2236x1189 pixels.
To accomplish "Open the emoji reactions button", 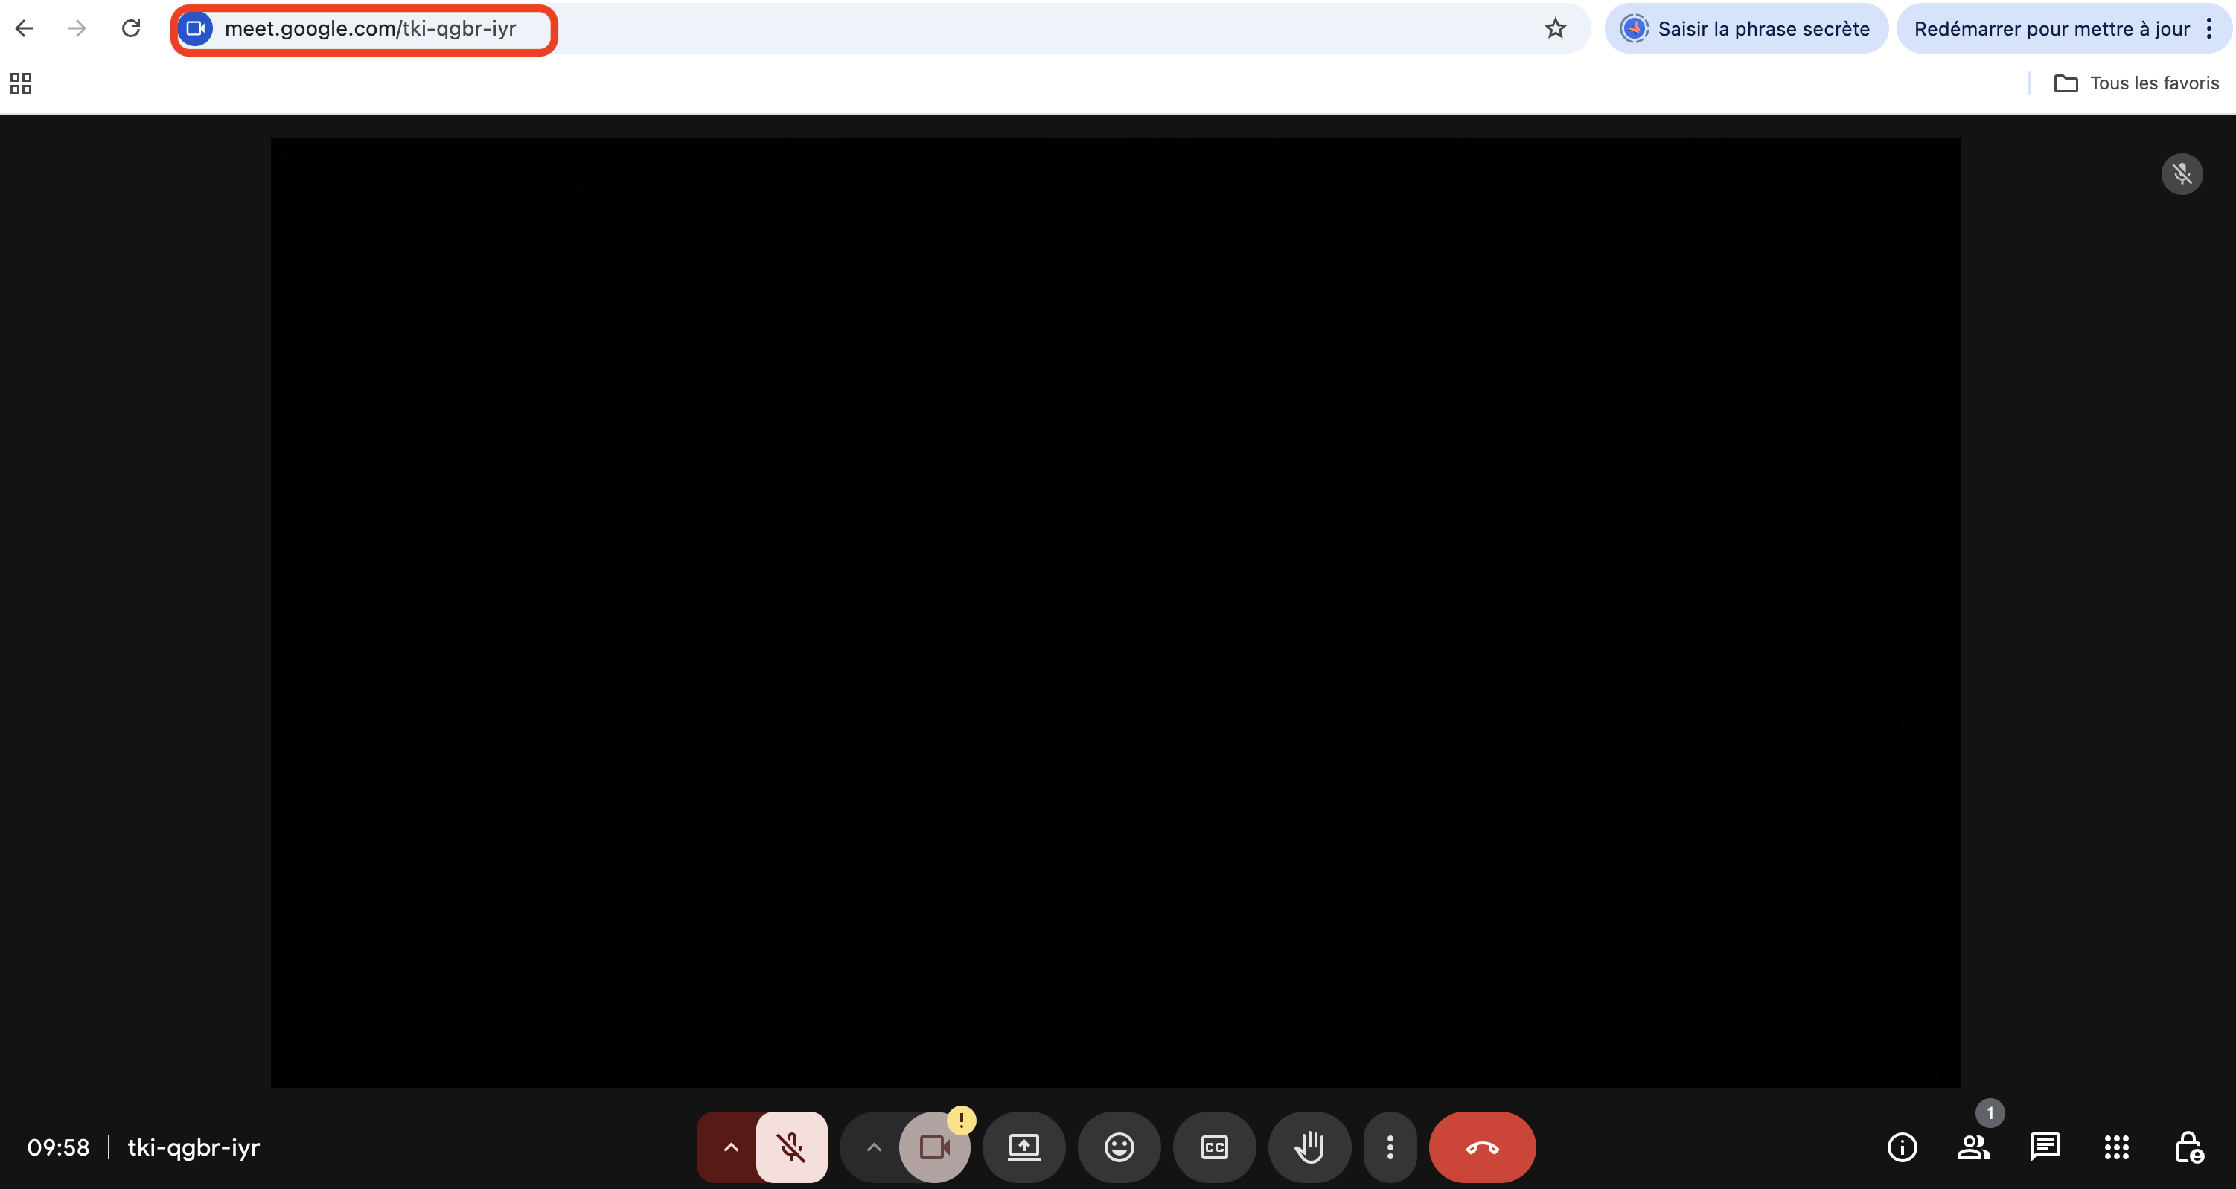I will click(1118, 1147).
